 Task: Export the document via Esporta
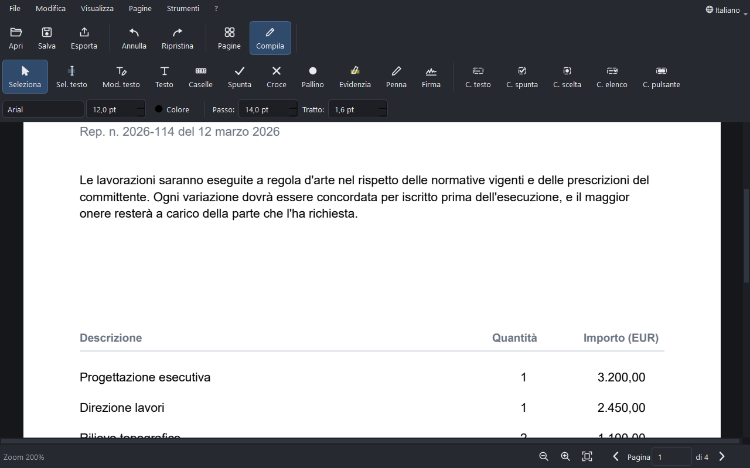(84, 38)
